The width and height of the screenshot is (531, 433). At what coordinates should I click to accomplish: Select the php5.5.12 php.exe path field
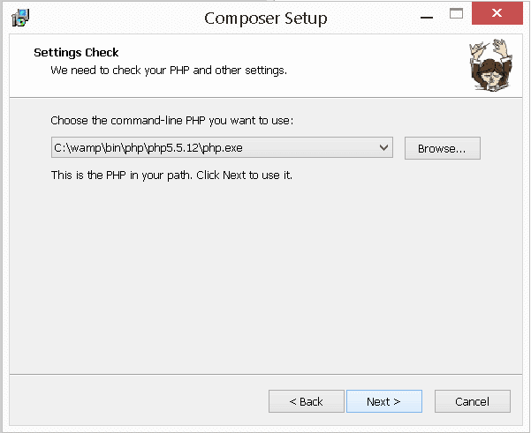coord(222,147)
